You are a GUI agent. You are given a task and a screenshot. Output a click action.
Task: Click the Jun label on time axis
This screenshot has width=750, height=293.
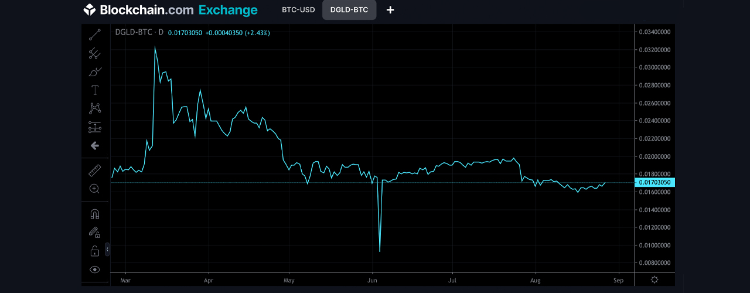pyautogui.click(x=373, y=280)
